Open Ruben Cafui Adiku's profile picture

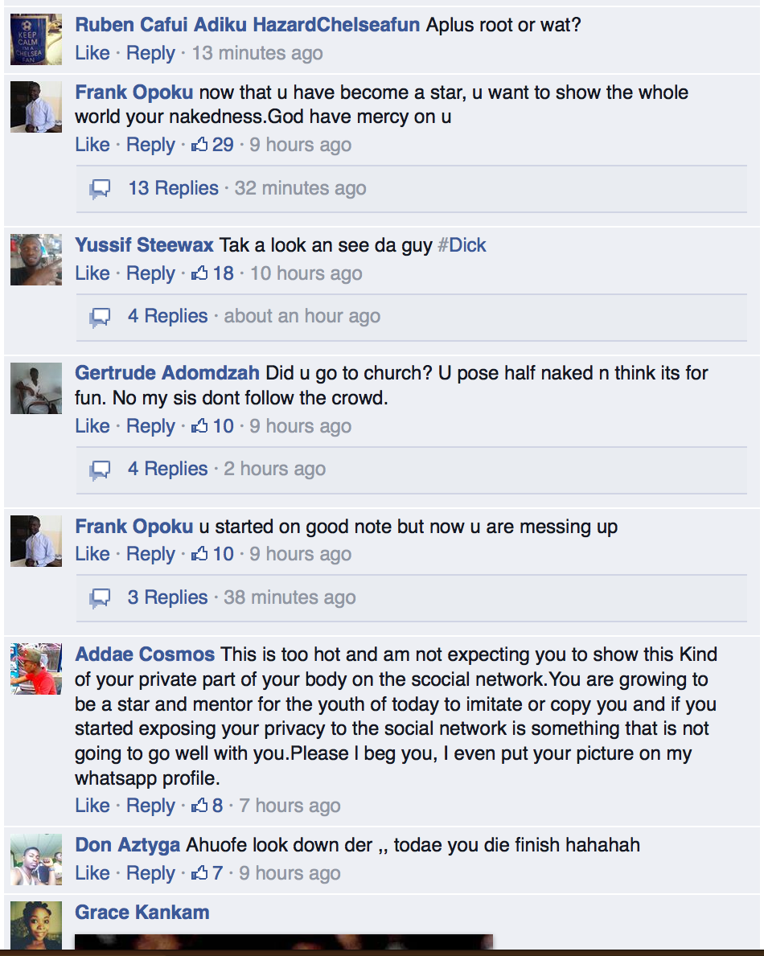pos(36,39)
